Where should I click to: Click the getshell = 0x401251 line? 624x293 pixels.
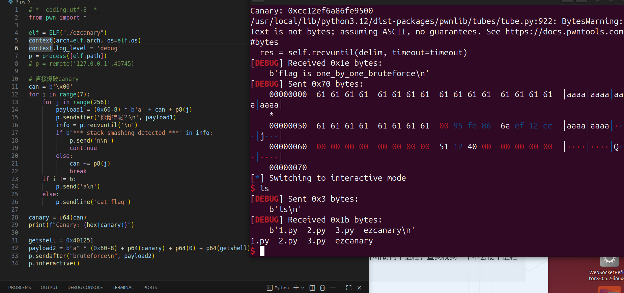tap(61, 240)
